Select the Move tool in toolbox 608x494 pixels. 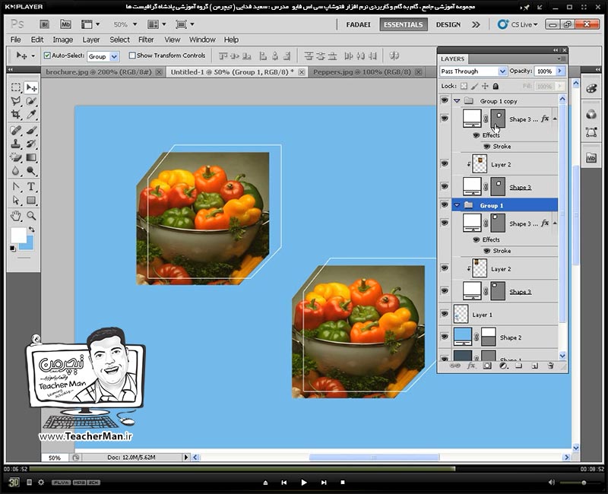(31, 87)
